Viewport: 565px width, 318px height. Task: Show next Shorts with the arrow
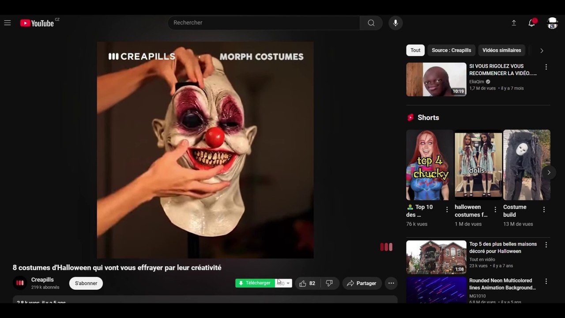pos(549,172)
